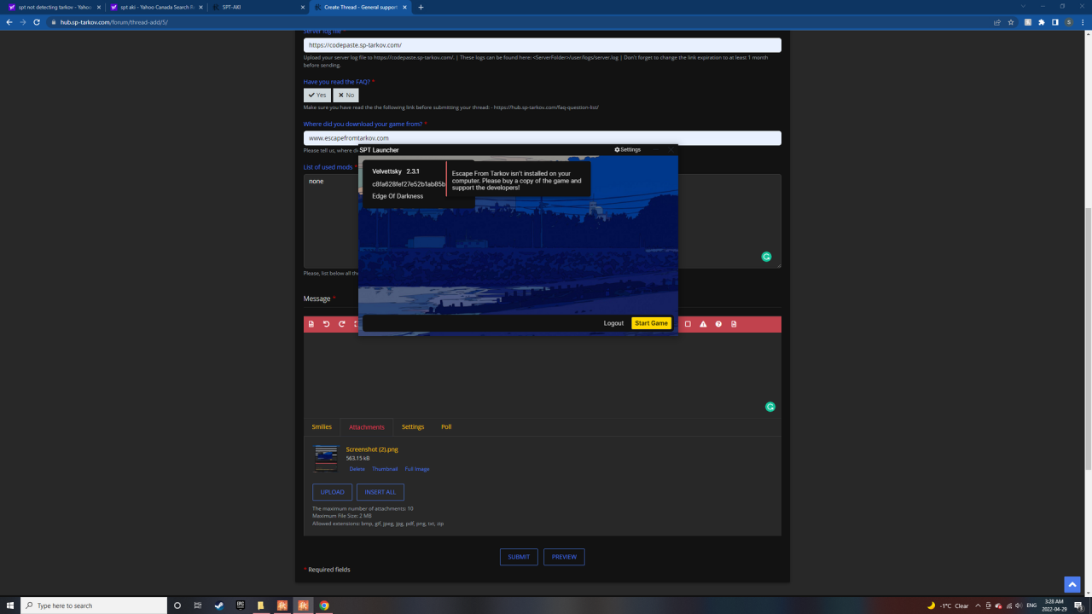Click the warning triangle icon in editor toolbar
Screen dimensions: 1092x614
pyautogui.click(x=703, y=324)
